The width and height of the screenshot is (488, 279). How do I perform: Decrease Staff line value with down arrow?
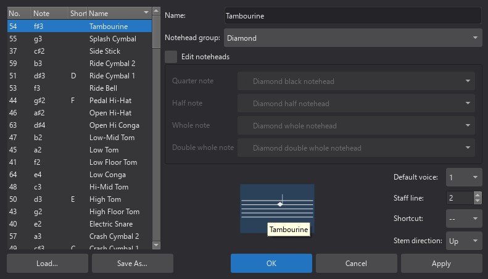point(478,201)
